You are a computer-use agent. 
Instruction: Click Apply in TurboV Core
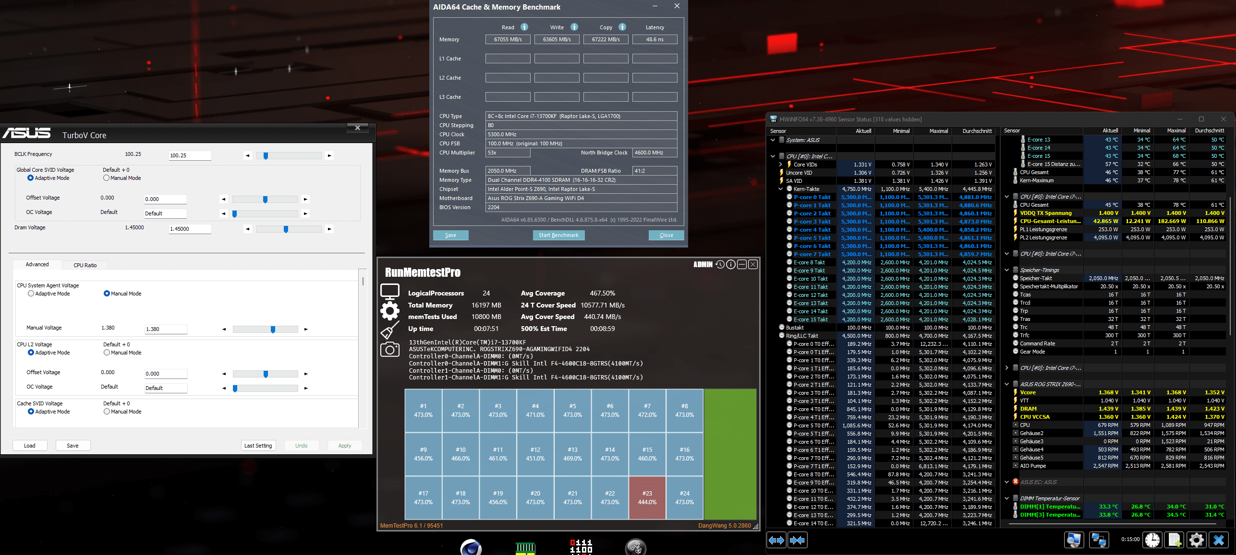coord(345,446)
